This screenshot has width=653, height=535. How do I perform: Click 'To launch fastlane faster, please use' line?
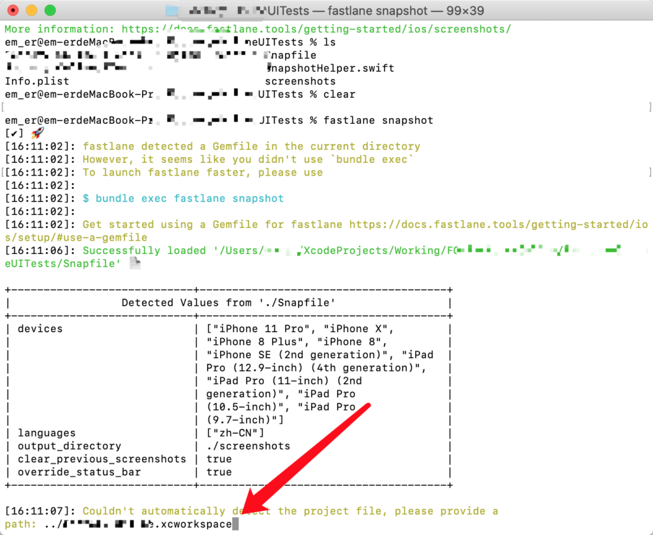point(202,172)
